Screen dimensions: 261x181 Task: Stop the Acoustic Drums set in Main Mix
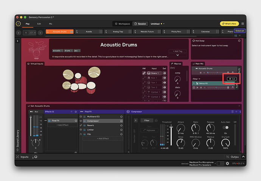200,73
